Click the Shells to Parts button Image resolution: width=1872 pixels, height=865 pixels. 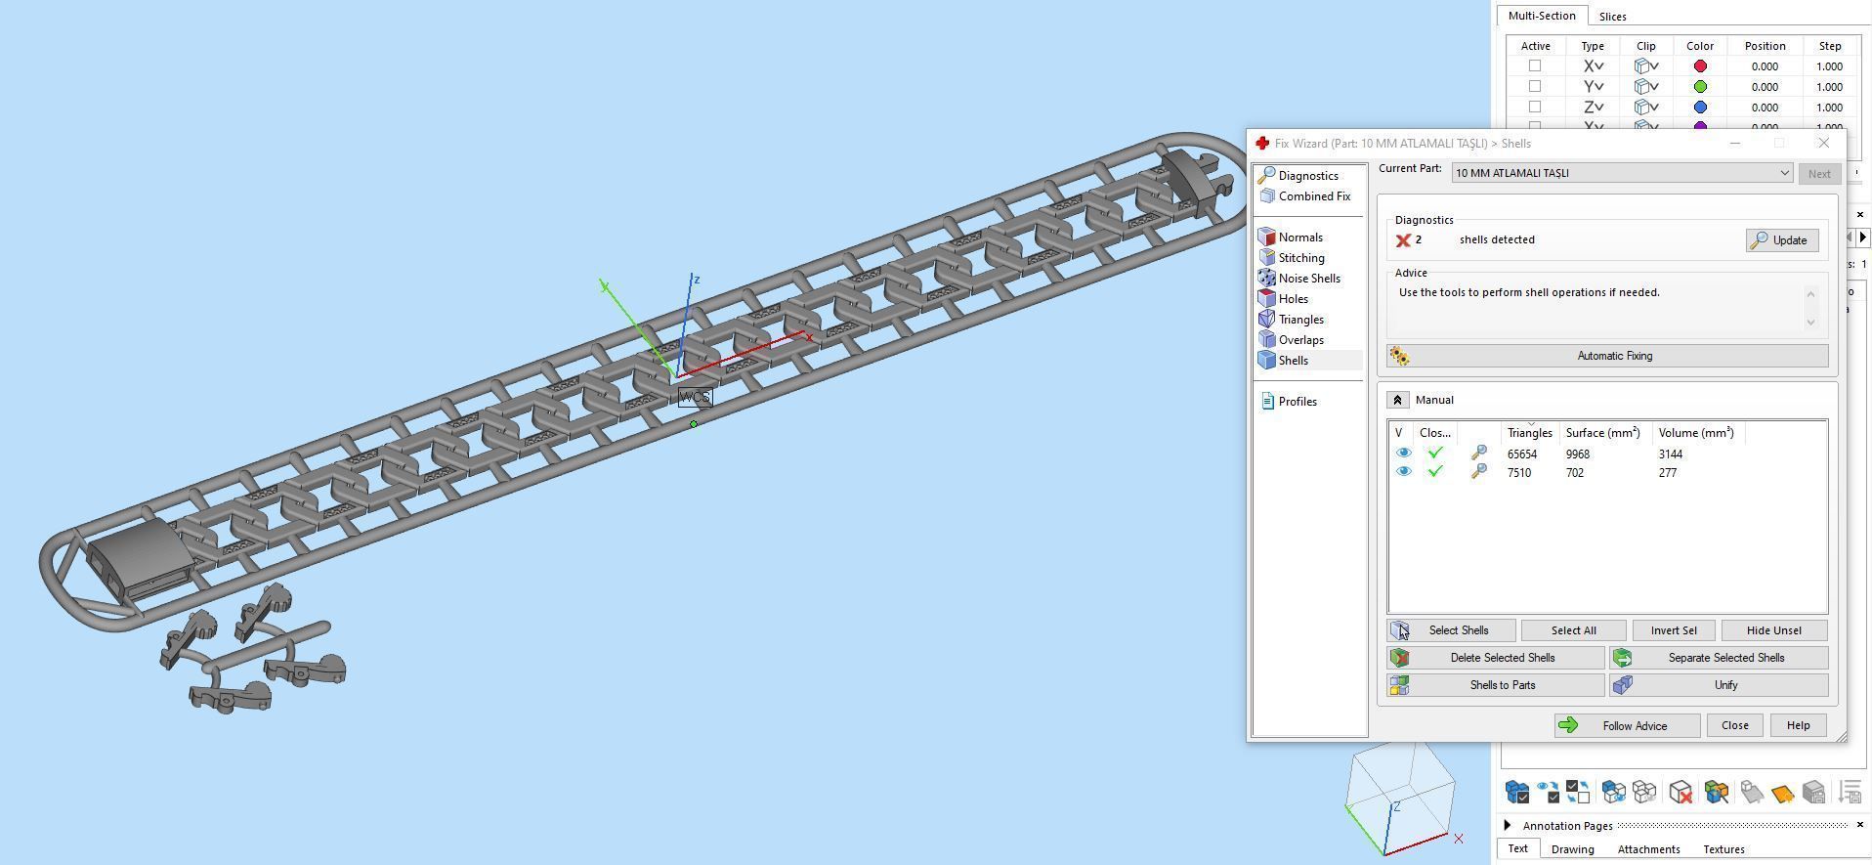(x=1495, y=685)
